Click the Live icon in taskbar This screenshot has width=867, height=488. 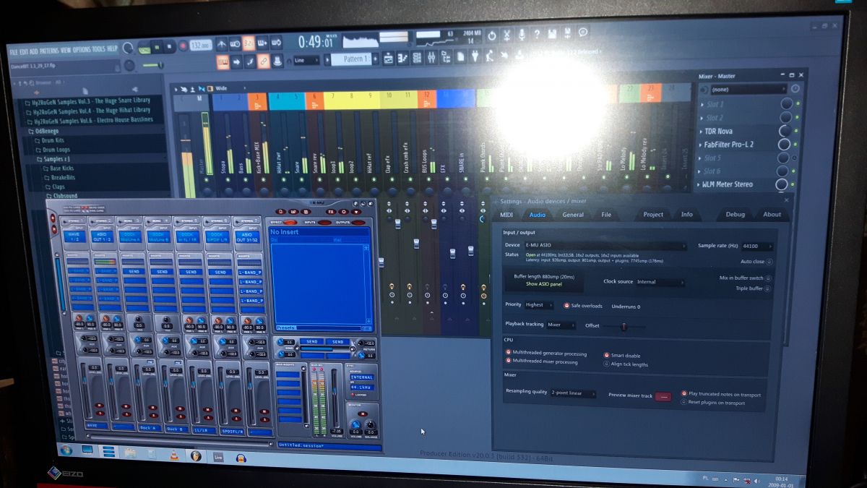pos(219,457)
